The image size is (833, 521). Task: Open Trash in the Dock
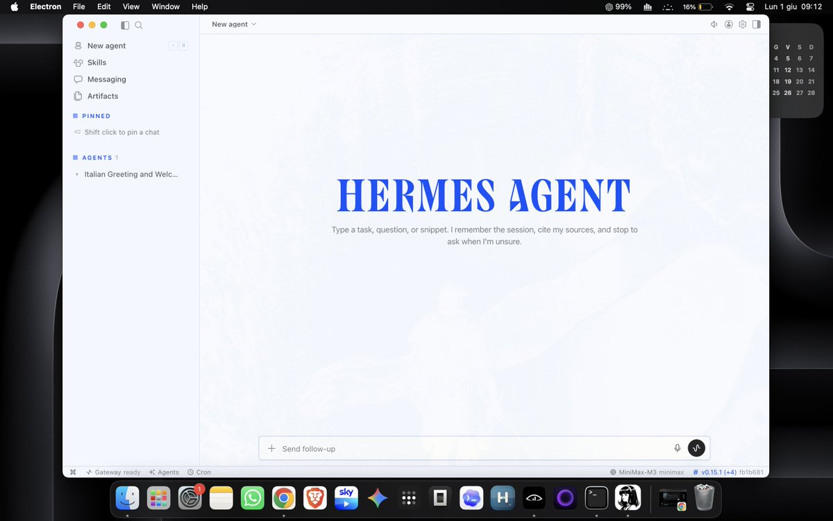705,497
